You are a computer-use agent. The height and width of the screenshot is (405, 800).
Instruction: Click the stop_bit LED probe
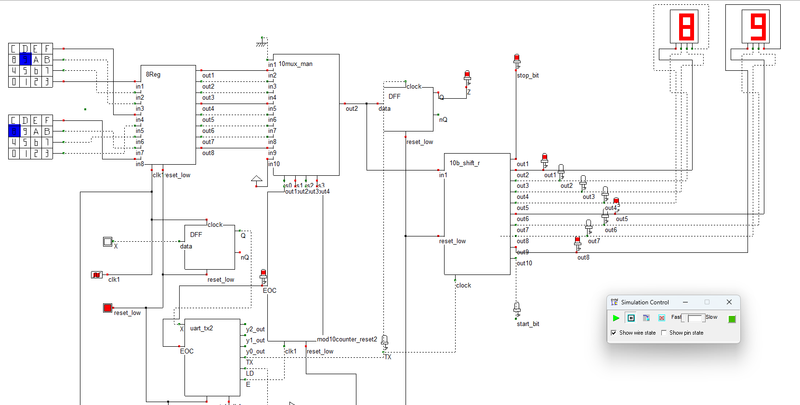[x=517, y=60]
